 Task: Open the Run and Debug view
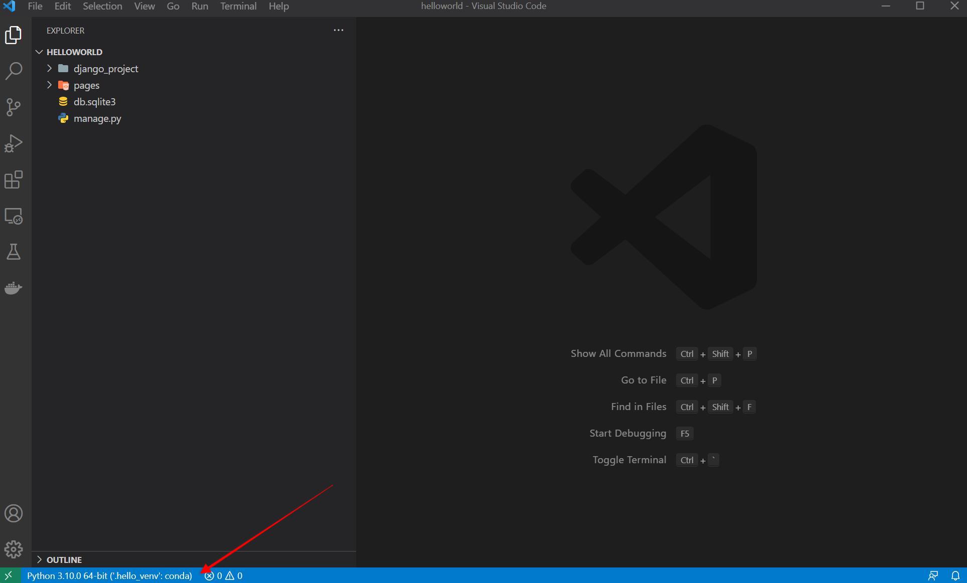coord(14,143)
